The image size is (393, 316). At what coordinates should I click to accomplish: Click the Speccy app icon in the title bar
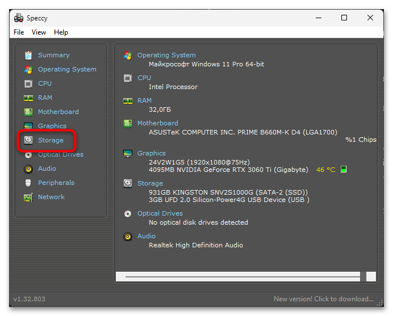click(x=19, y=18)
